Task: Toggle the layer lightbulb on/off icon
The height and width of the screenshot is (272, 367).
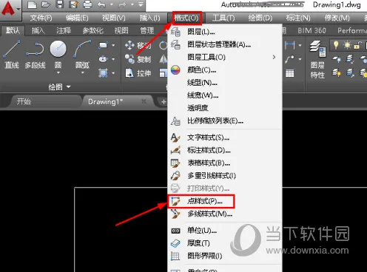Action: click(x=336, y=45)
